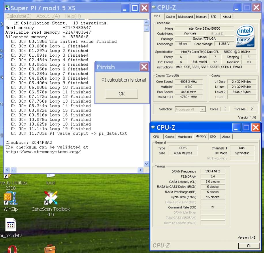Click Rated FSB value 1780.1 MHz
The height and width of the screenshot is (253, 264).
[188, 97]
